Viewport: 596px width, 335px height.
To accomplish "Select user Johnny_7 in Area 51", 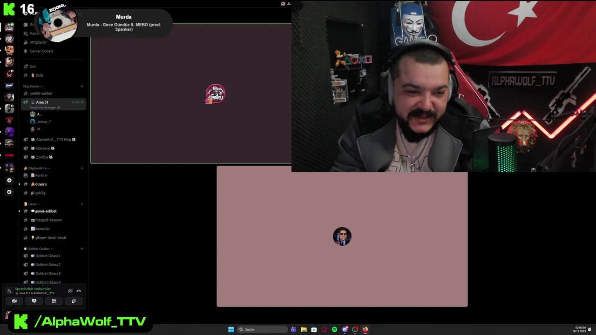I will click(44, 122).
